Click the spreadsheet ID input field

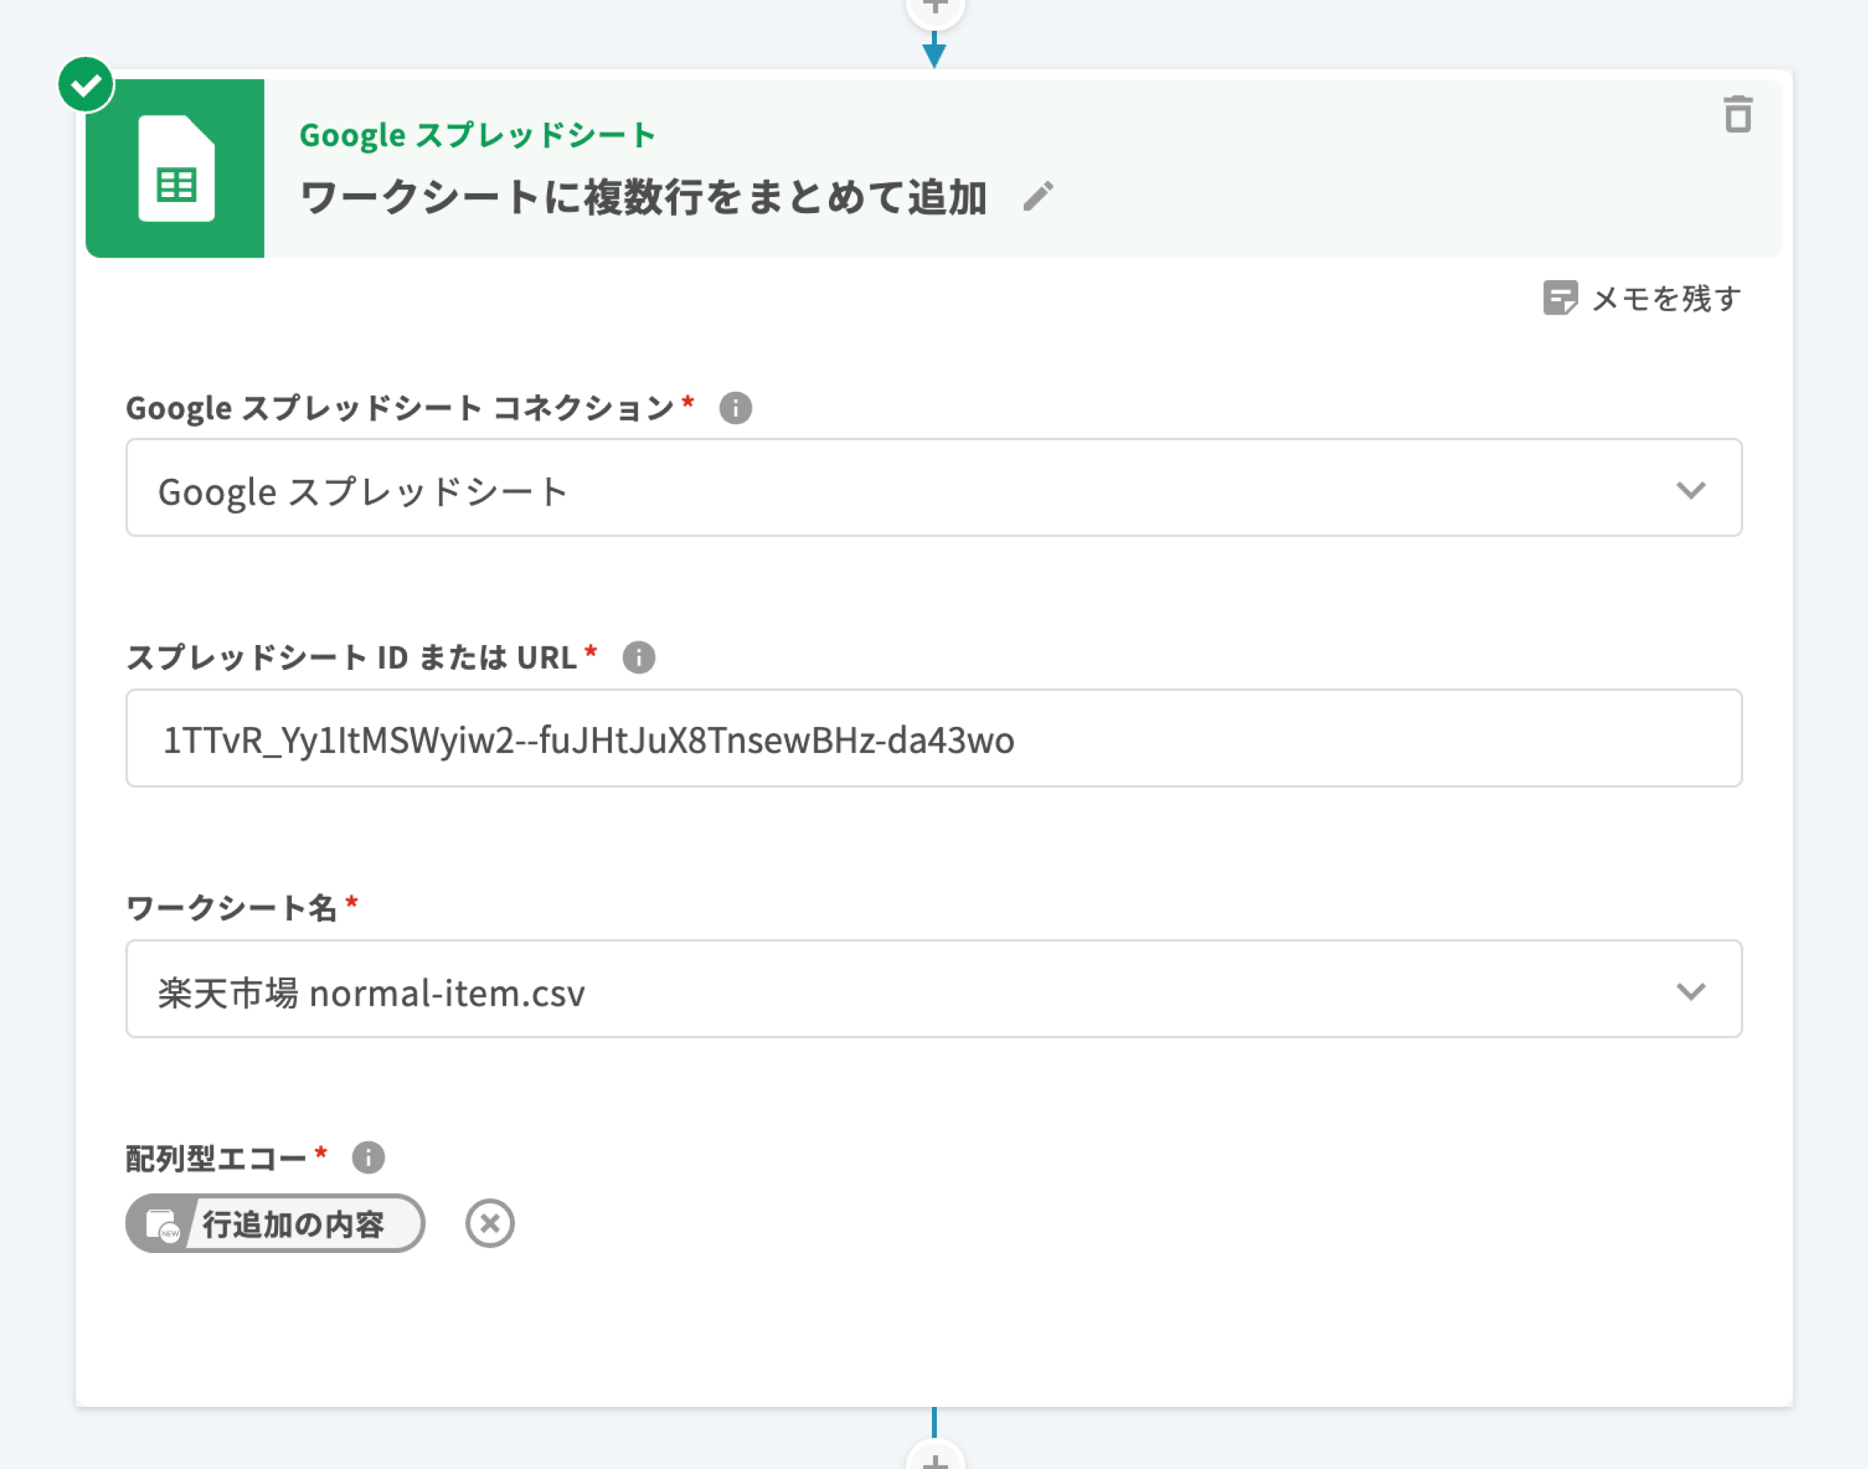[933, 739]
